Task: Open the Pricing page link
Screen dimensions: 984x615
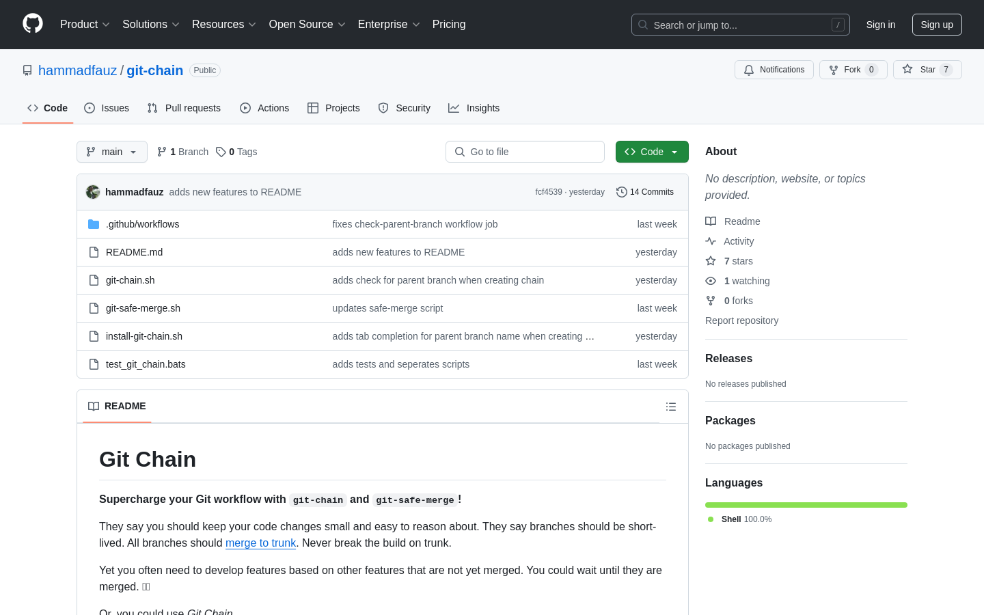Action: point(449,25)
